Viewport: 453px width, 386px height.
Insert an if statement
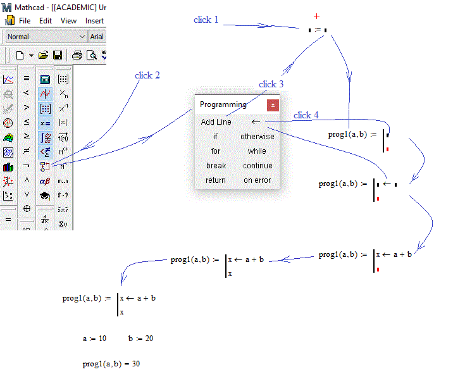pos(215,137)
